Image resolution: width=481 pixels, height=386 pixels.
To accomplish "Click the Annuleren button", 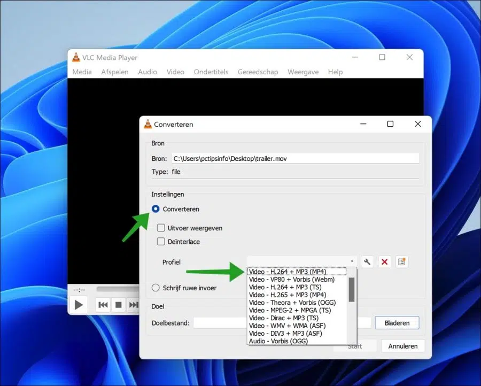I will [403, 346].
